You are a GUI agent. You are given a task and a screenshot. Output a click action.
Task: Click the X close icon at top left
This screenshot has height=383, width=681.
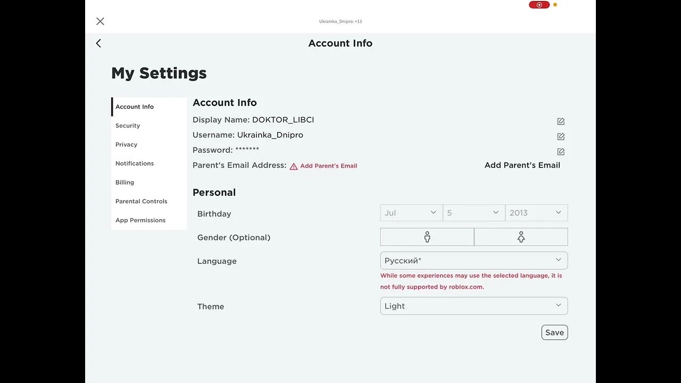(100, 21)
